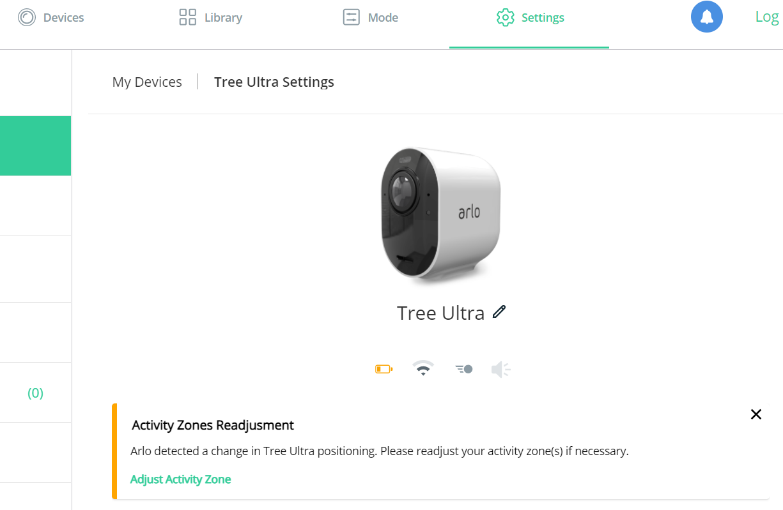
Task: Dismiss the Activity Zones Readjustment banner
Action: click(756, 414)
